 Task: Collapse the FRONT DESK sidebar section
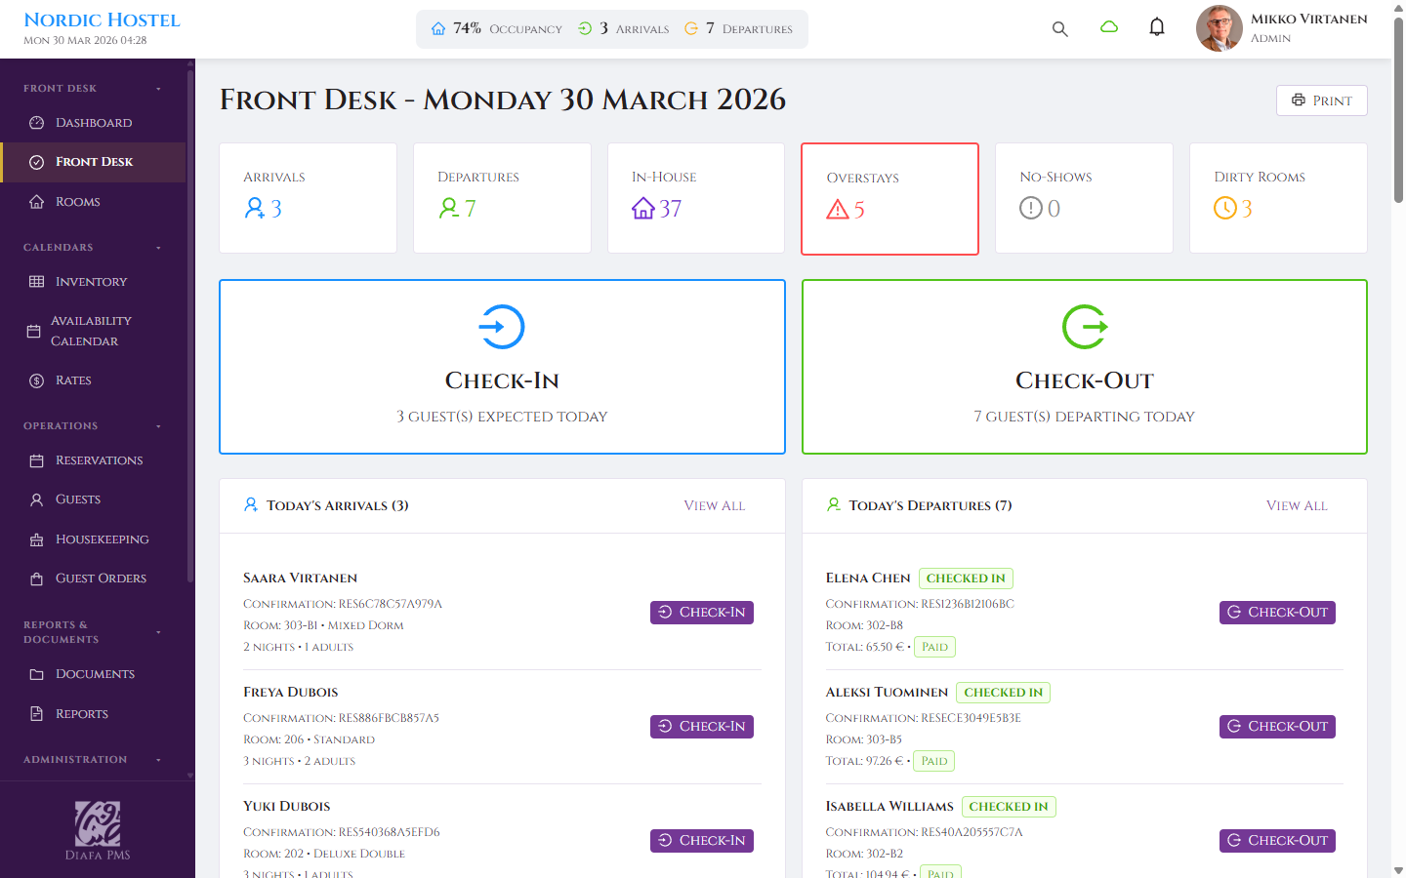click(x=158, y=88)
